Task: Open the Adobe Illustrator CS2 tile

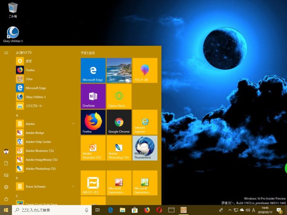Action: (93, 148)
